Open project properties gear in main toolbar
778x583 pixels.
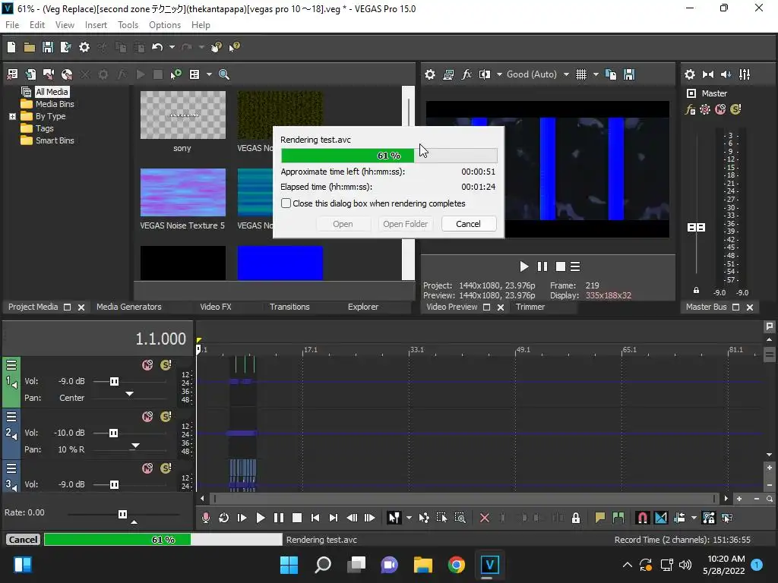click(x=84, y=47)
